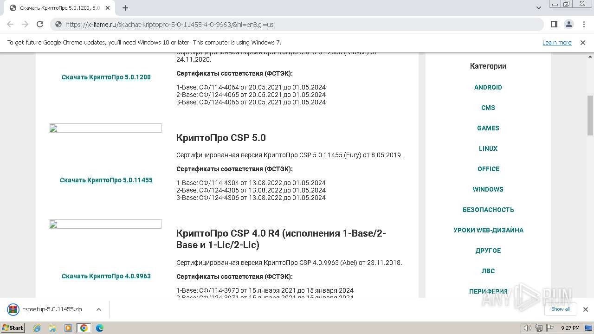
Task: Click the КриптоПро CSP 4.0 R4 heading
Action: tap(281, 239)
